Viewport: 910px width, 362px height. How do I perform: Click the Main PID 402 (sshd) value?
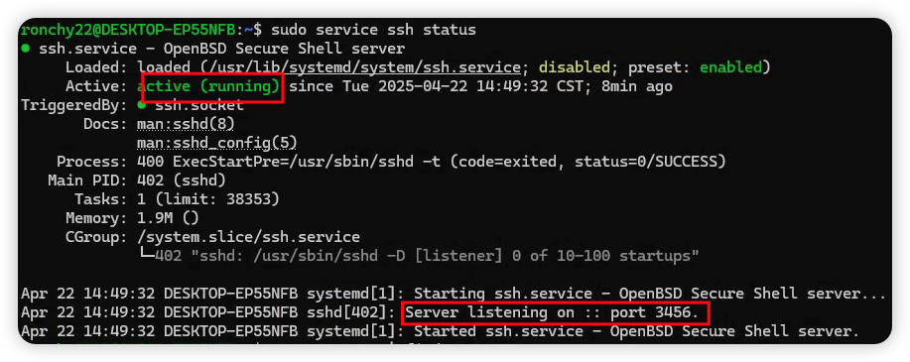182,180
